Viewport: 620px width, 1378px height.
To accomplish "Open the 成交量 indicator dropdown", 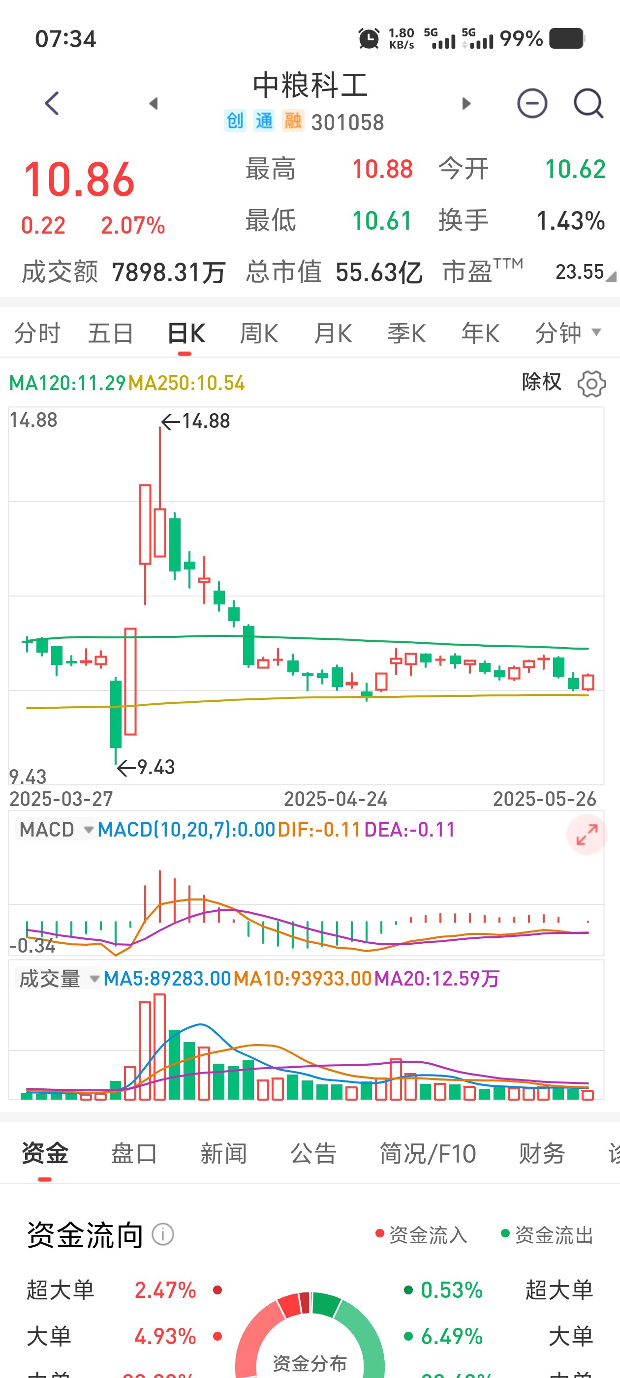I will 59,978.
